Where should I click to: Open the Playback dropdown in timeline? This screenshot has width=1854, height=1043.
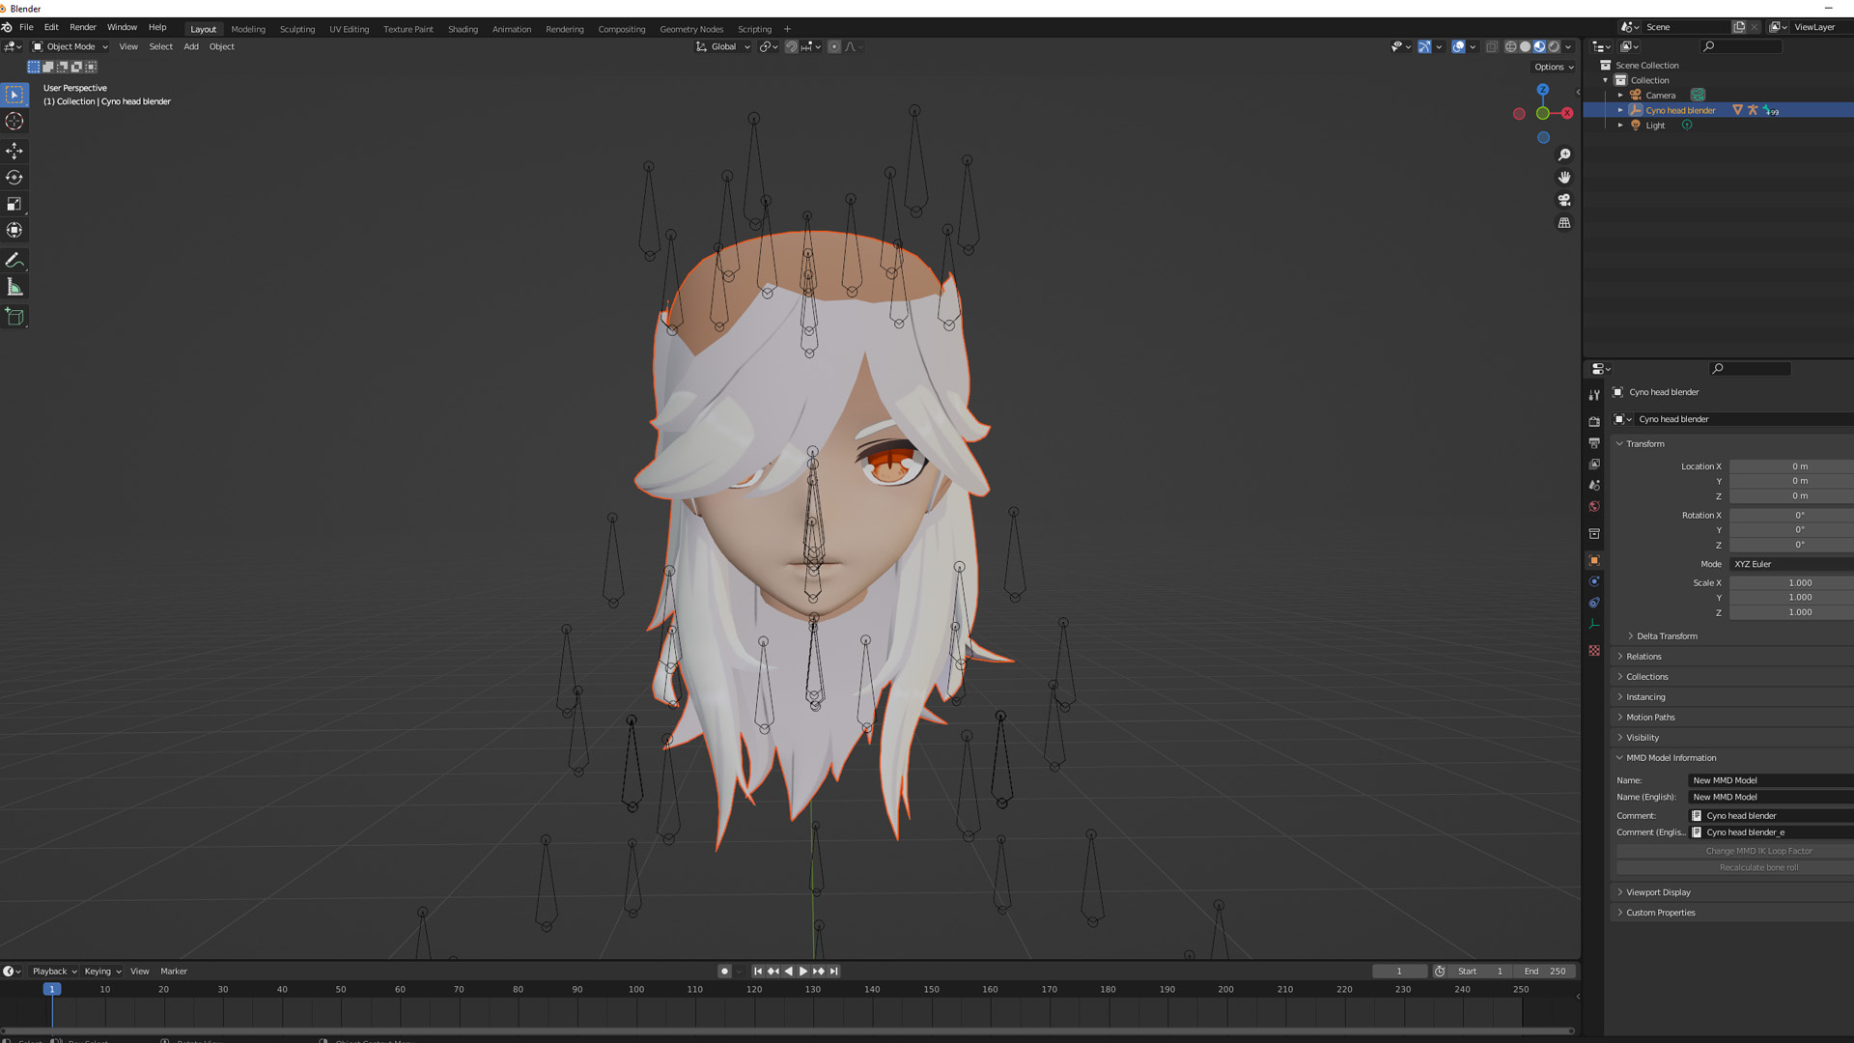pyautogui.click(x=54, y=972)
